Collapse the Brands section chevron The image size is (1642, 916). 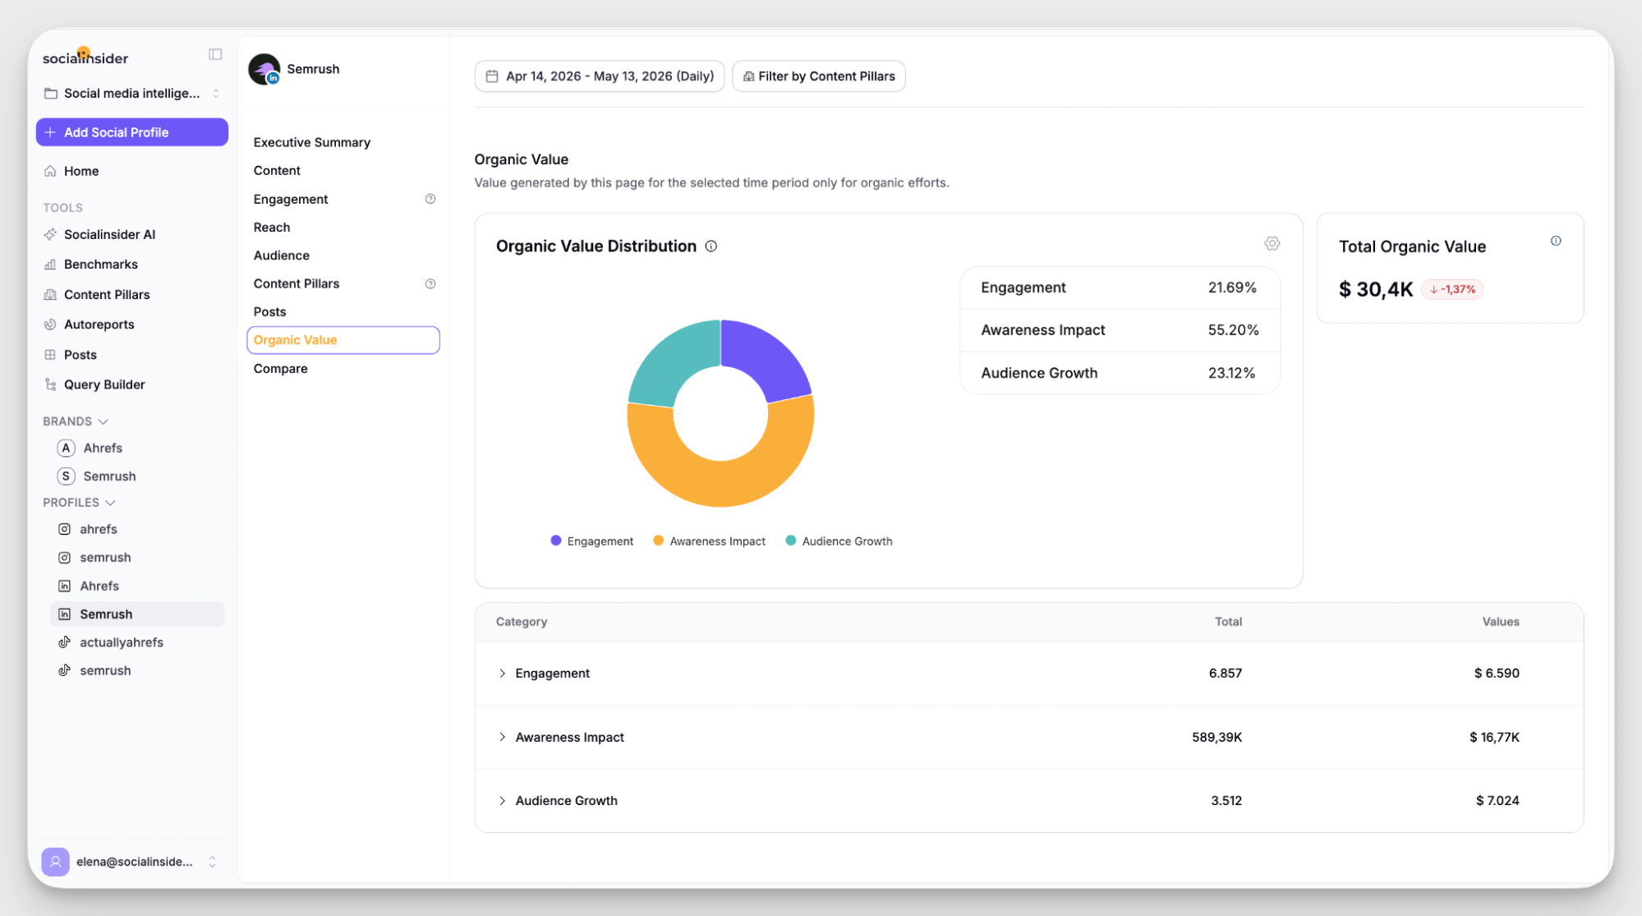[103, 421]
